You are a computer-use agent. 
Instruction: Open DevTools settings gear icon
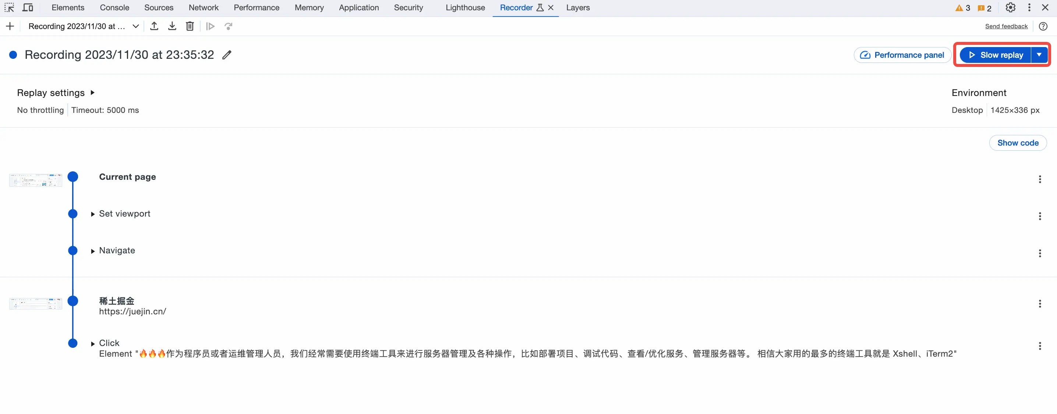click(1010, 7)
